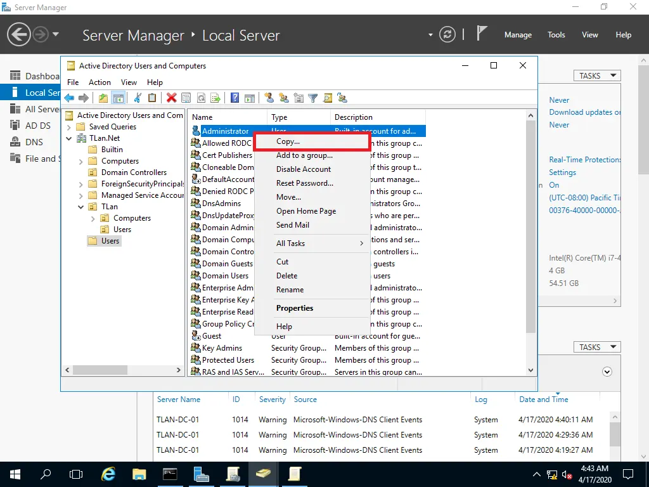Choose Copy... from the context menu
The image size is (649, 487).
pyautogui.click(x=311, y=141)
